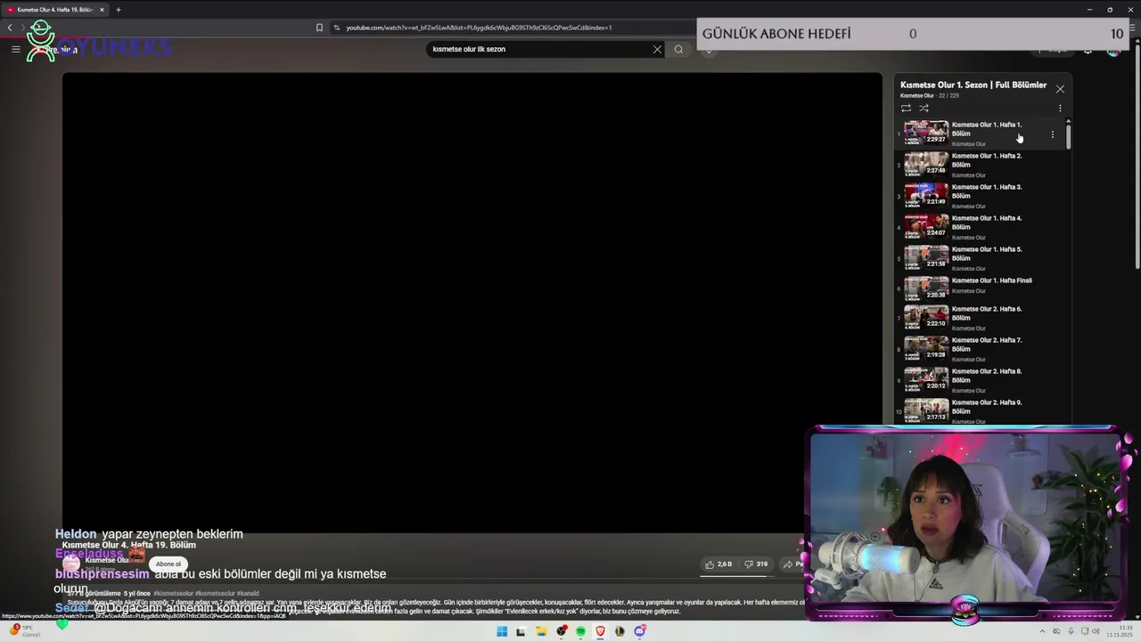Click the magnifier search button
The width and height of the screenshot is (1141, 641).
678,49
